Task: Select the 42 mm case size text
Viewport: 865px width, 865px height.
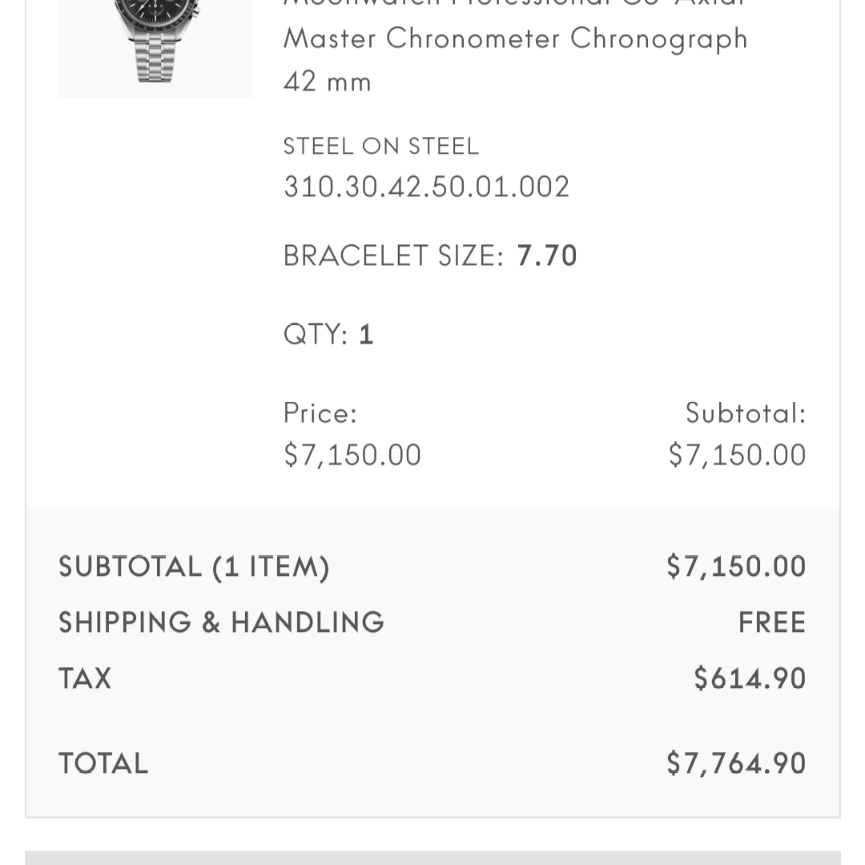Action: coord(328,82)
